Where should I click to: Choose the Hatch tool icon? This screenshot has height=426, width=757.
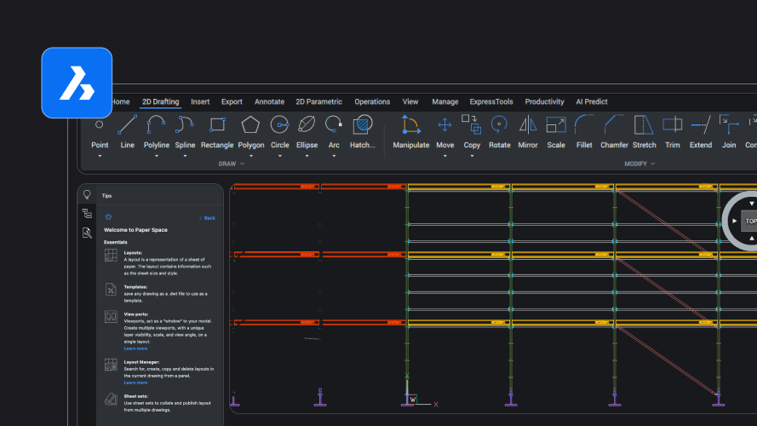(x=362, y=125)
